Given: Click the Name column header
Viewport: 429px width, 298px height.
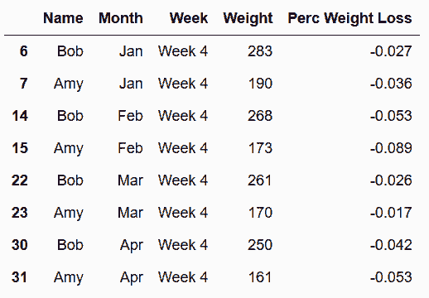Looking at the screenshot, I should point(63,18).
